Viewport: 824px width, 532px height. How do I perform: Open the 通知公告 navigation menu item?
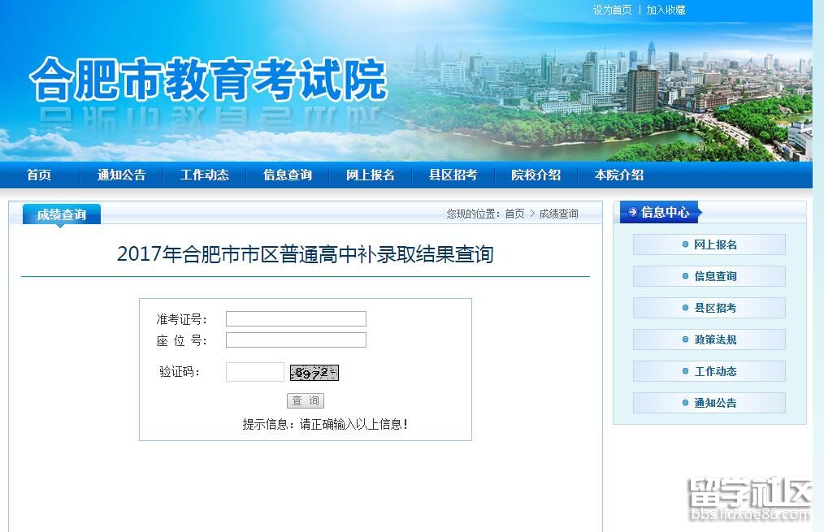pos(122,175)
